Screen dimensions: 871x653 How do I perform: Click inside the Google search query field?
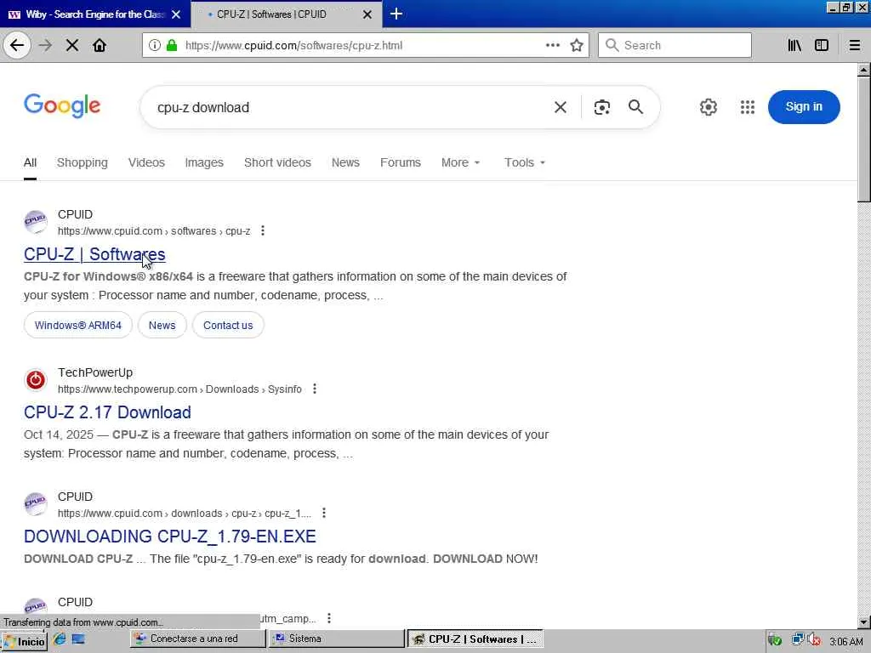tap(350, 107)
